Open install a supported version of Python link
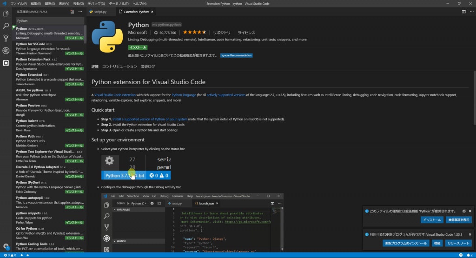The image size is (476, 258). (150, 119)
